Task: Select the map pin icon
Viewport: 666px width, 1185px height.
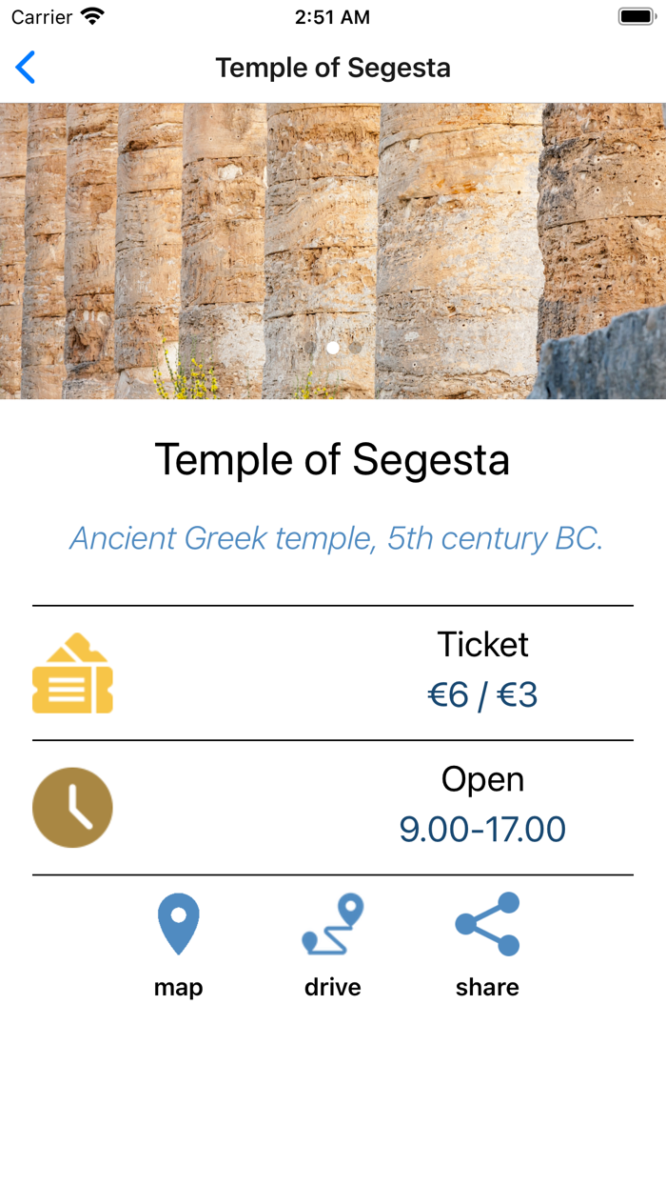Action: click(178, 921)
